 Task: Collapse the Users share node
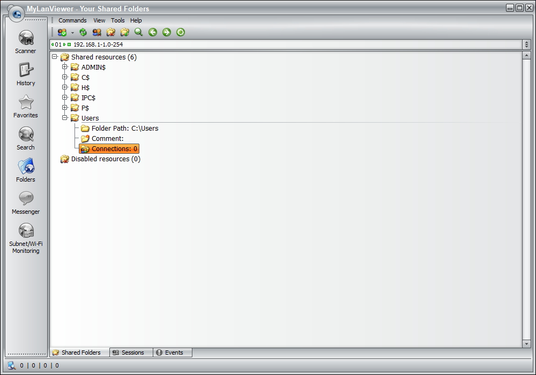[x=65, y=118]
